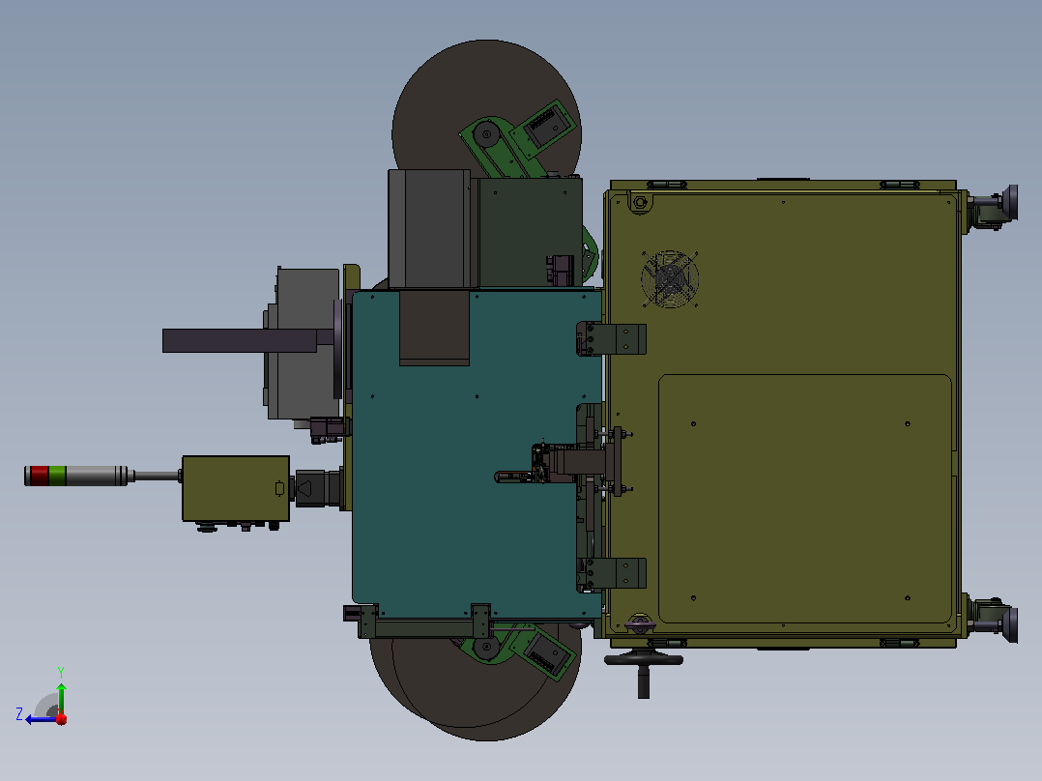Click the blue Z axis arrow of the triad
The image size is (1042, 781).
(x=39, y=719)
